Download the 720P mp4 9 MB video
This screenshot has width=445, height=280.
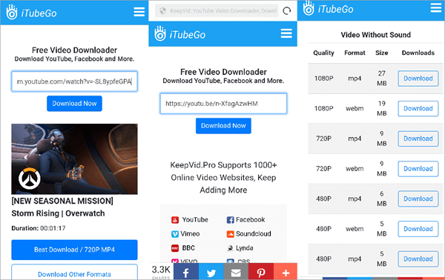tap(418, 139)
